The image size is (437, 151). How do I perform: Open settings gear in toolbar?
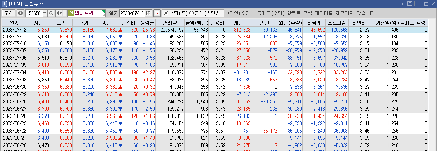pos(20,13)
